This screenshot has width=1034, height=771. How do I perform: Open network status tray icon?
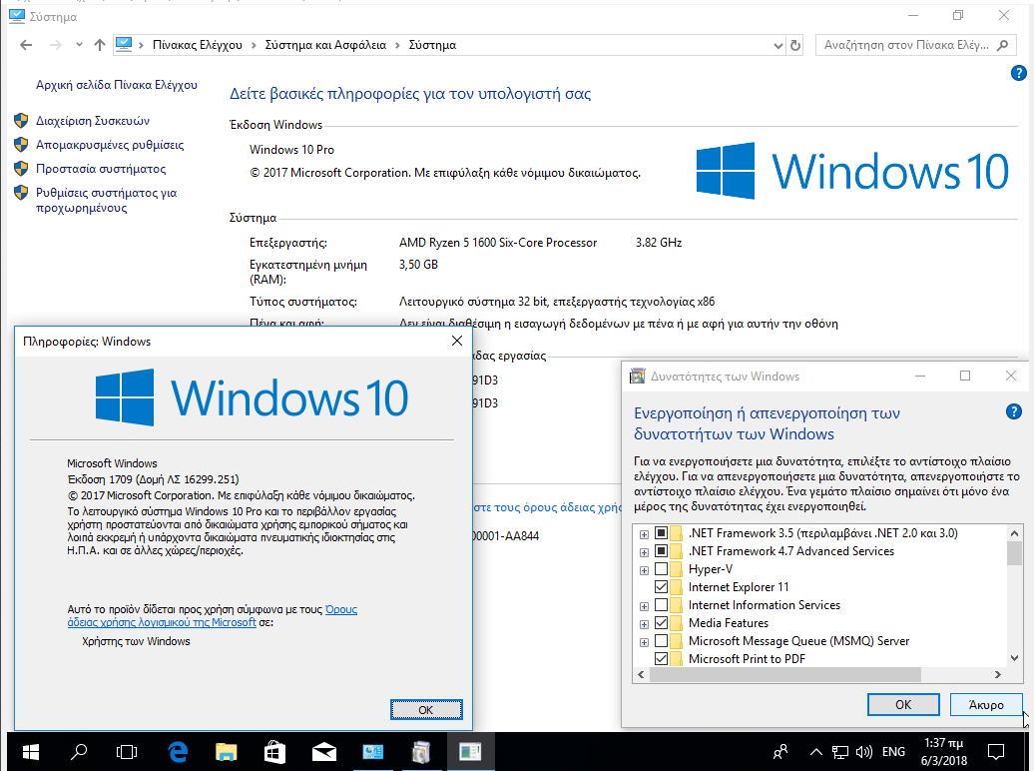tap(840, 752)
